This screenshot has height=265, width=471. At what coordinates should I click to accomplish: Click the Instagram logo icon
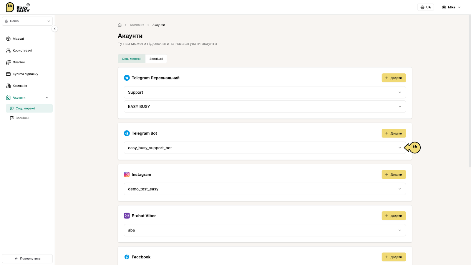pyautogui.click(x=127, y=175)
